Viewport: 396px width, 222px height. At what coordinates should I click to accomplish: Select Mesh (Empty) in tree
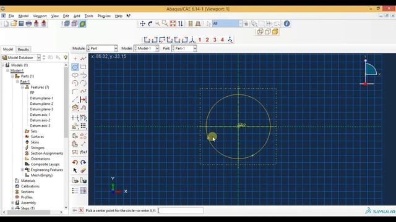41,175
